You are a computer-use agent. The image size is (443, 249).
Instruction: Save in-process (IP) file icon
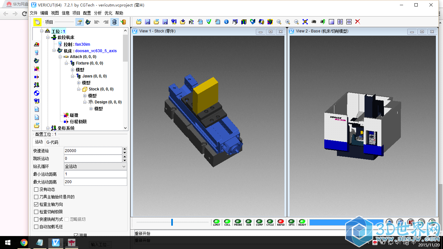(165, 22)
